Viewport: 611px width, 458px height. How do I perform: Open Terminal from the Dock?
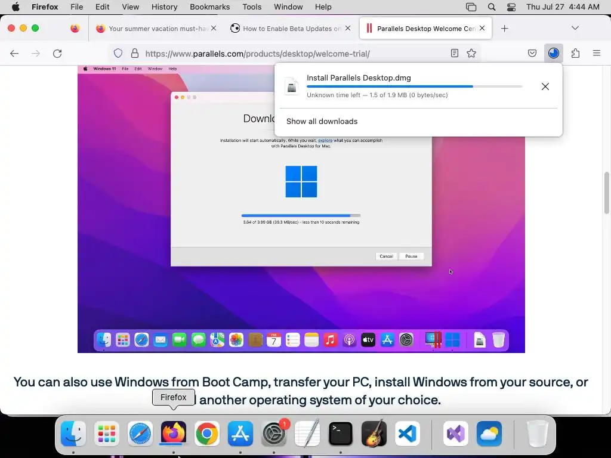(341, 434)
